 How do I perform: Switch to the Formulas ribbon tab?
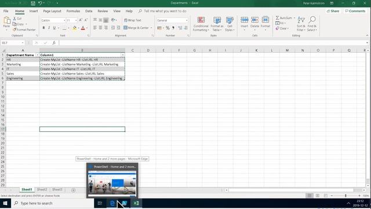point(73,11)
